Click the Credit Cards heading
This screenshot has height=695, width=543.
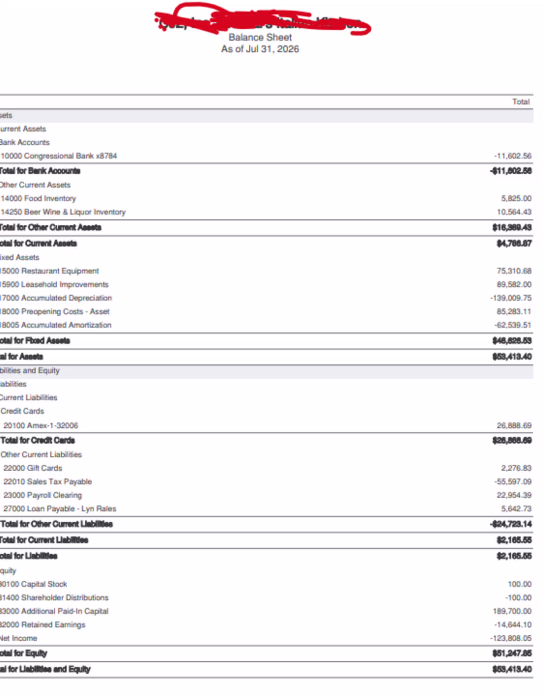pyautogui.click(x=22, y=411)
